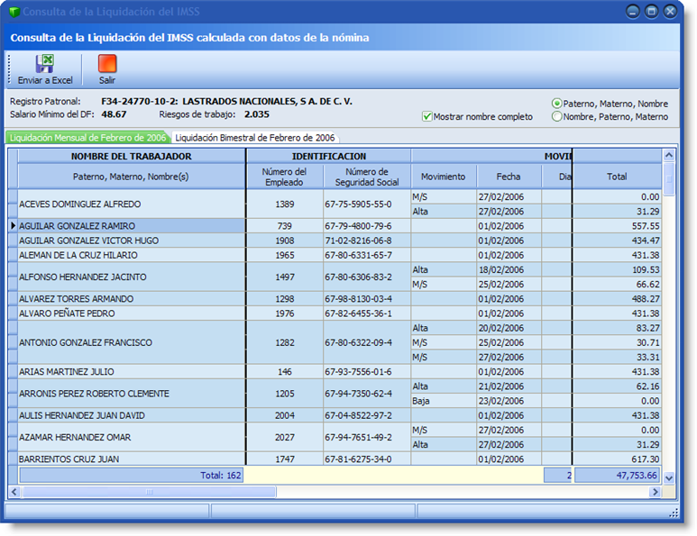Click the 20/02/2006 date cell

tap(509, 328)
